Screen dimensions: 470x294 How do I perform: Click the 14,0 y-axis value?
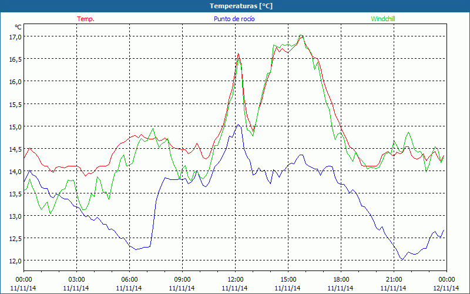(15, 171)
